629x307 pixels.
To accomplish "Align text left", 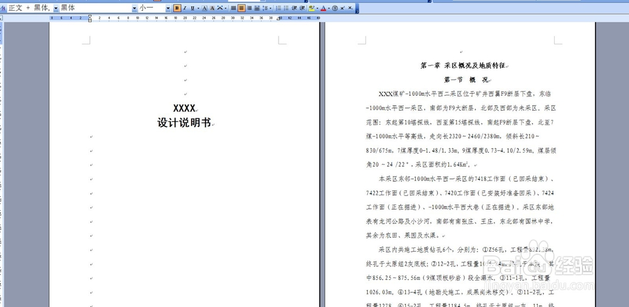I will click(233, 8).
